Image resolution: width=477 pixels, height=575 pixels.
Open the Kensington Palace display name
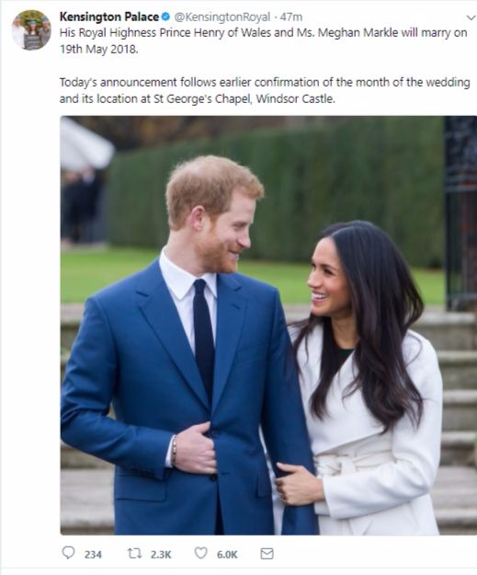tap(109, 17)
